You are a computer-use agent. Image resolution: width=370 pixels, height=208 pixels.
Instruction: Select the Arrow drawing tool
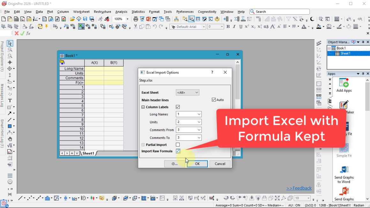pos(10,113)
